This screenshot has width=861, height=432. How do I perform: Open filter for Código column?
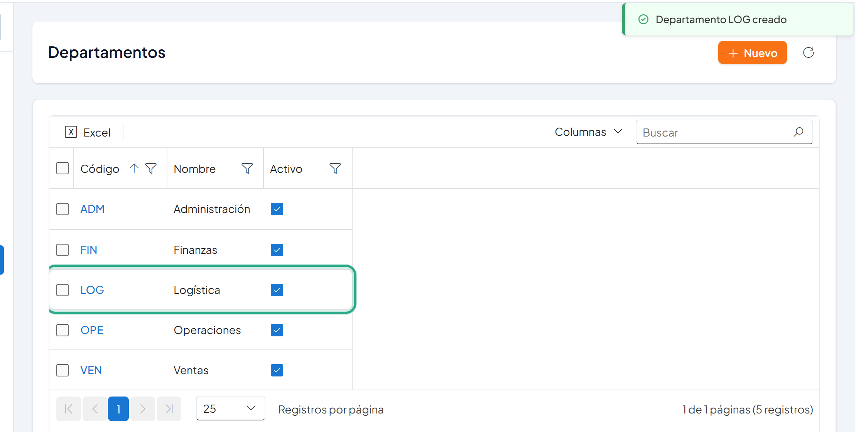pos(151,168)
